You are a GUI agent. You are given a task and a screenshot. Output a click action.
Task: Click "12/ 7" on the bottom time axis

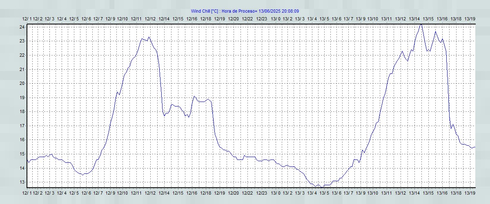click(98, 193)
